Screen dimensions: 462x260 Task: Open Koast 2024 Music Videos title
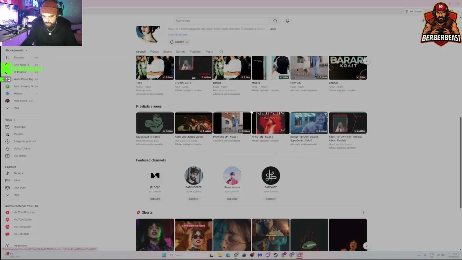click(189, 137)
